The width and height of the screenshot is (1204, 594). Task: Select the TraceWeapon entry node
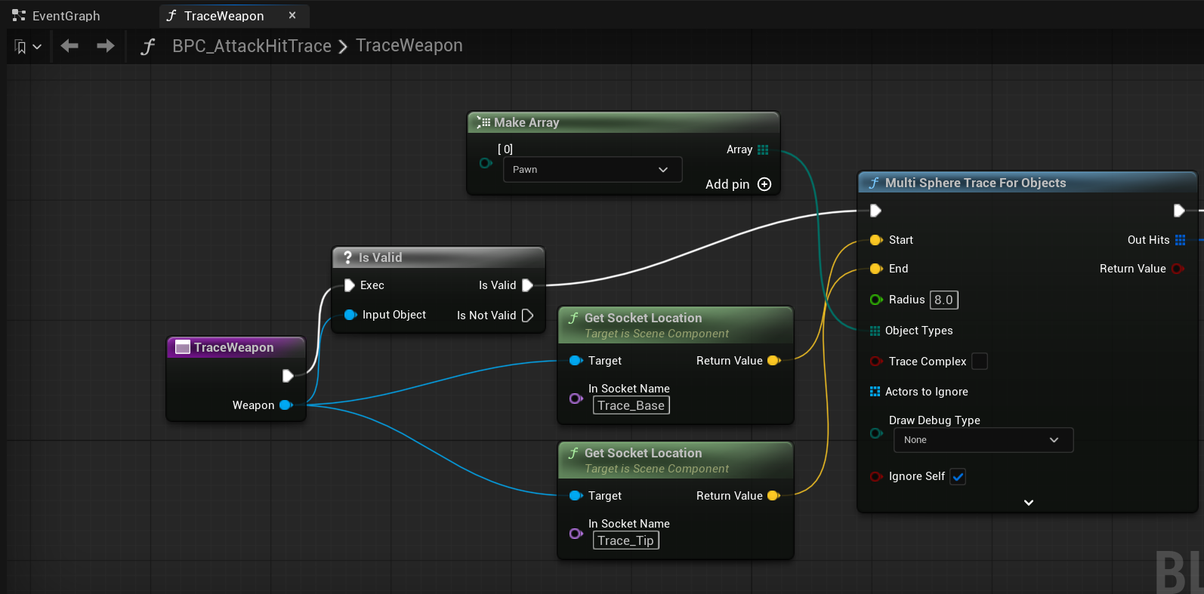tap(236, 347)
